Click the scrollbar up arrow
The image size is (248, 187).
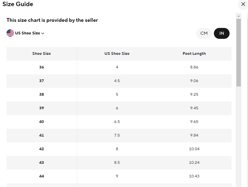click(238, 16)
